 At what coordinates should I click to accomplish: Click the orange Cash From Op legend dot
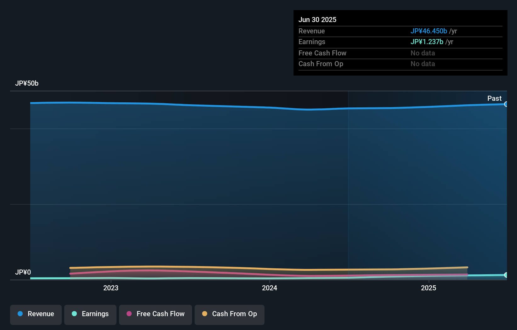(x=205, y=314)
